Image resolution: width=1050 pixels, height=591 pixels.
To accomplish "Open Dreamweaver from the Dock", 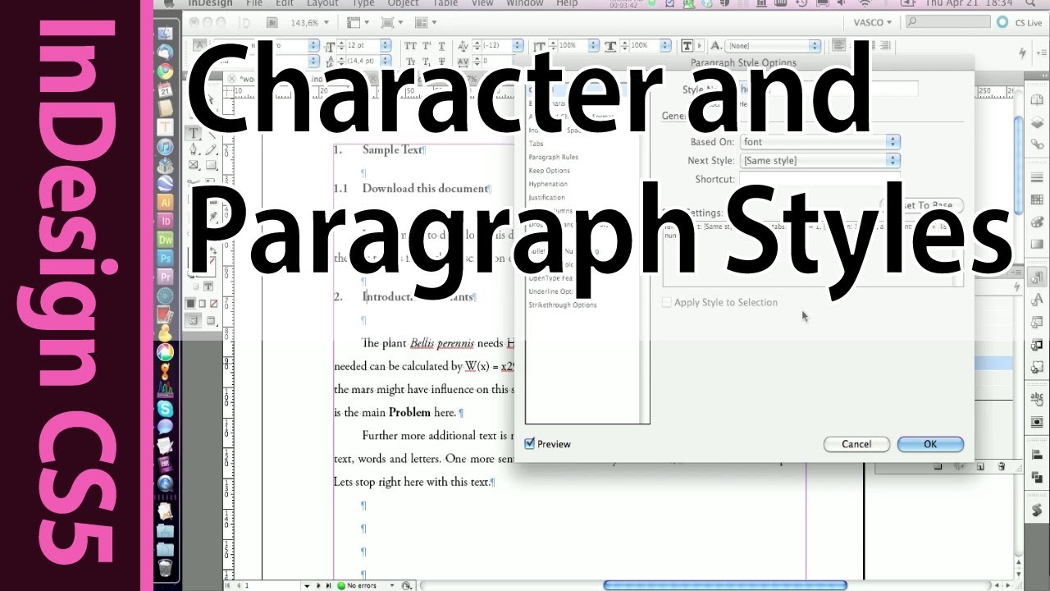I will [x=166, y=240].
